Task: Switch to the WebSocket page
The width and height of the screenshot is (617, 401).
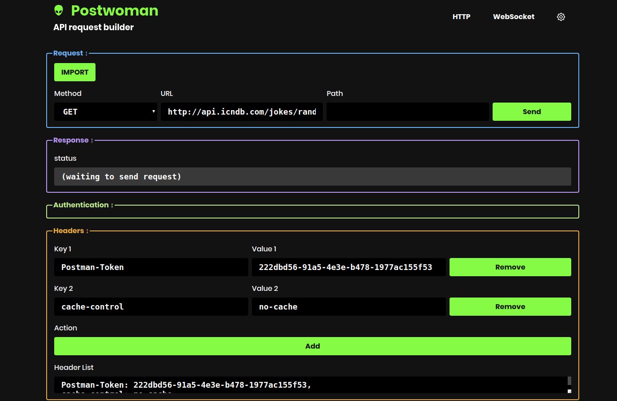Action: point(514,17)
